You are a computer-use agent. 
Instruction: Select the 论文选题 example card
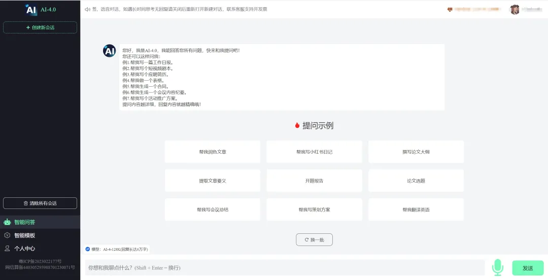point(416,181)
